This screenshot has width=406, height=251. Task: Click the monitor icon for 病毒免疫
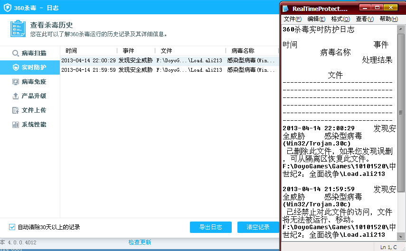[16, 82]
